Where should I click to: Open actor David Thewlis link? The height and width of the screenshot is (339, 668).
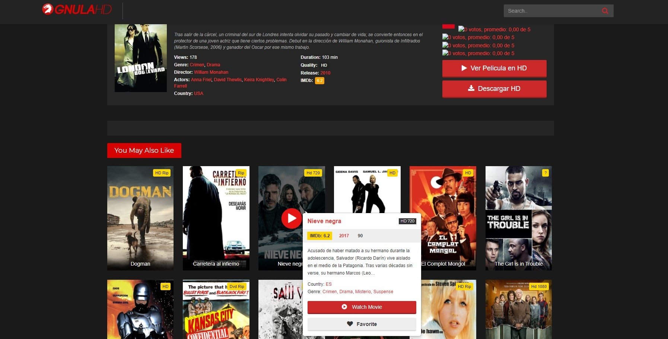coord(228,80)
